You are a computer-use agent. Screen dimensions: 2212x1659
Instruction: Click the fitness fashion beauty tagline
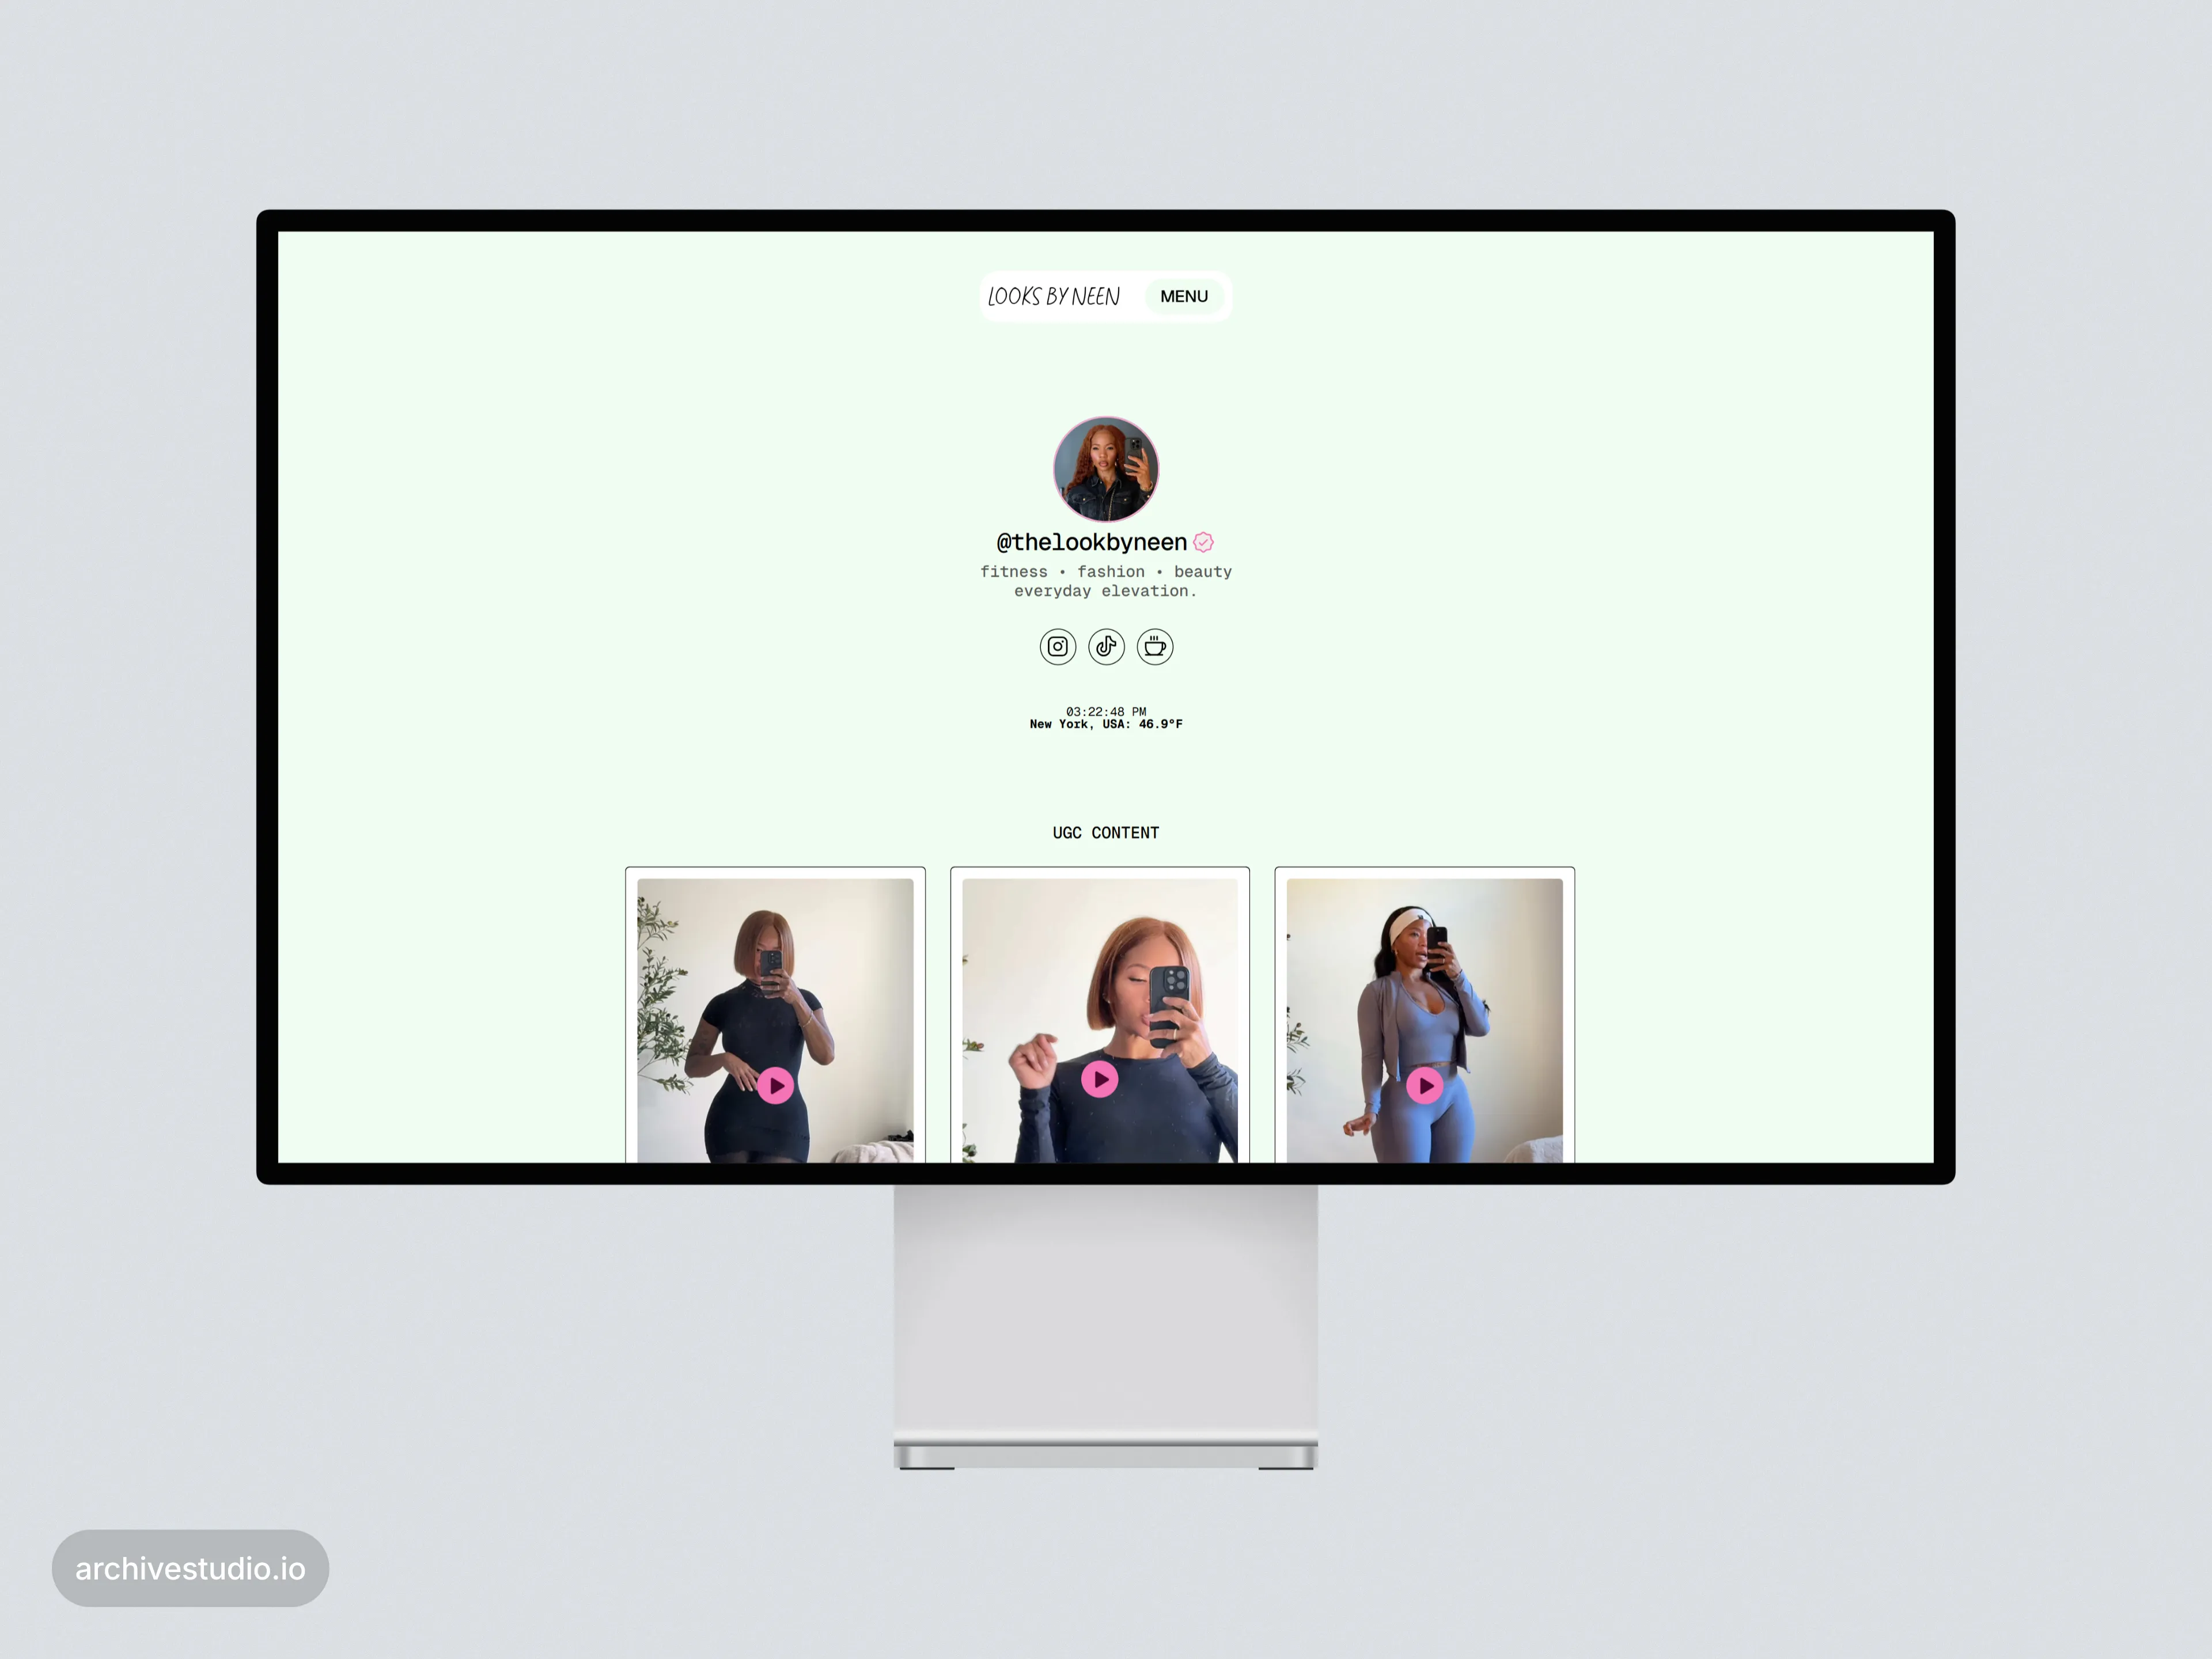click(x=1106, y=572)
